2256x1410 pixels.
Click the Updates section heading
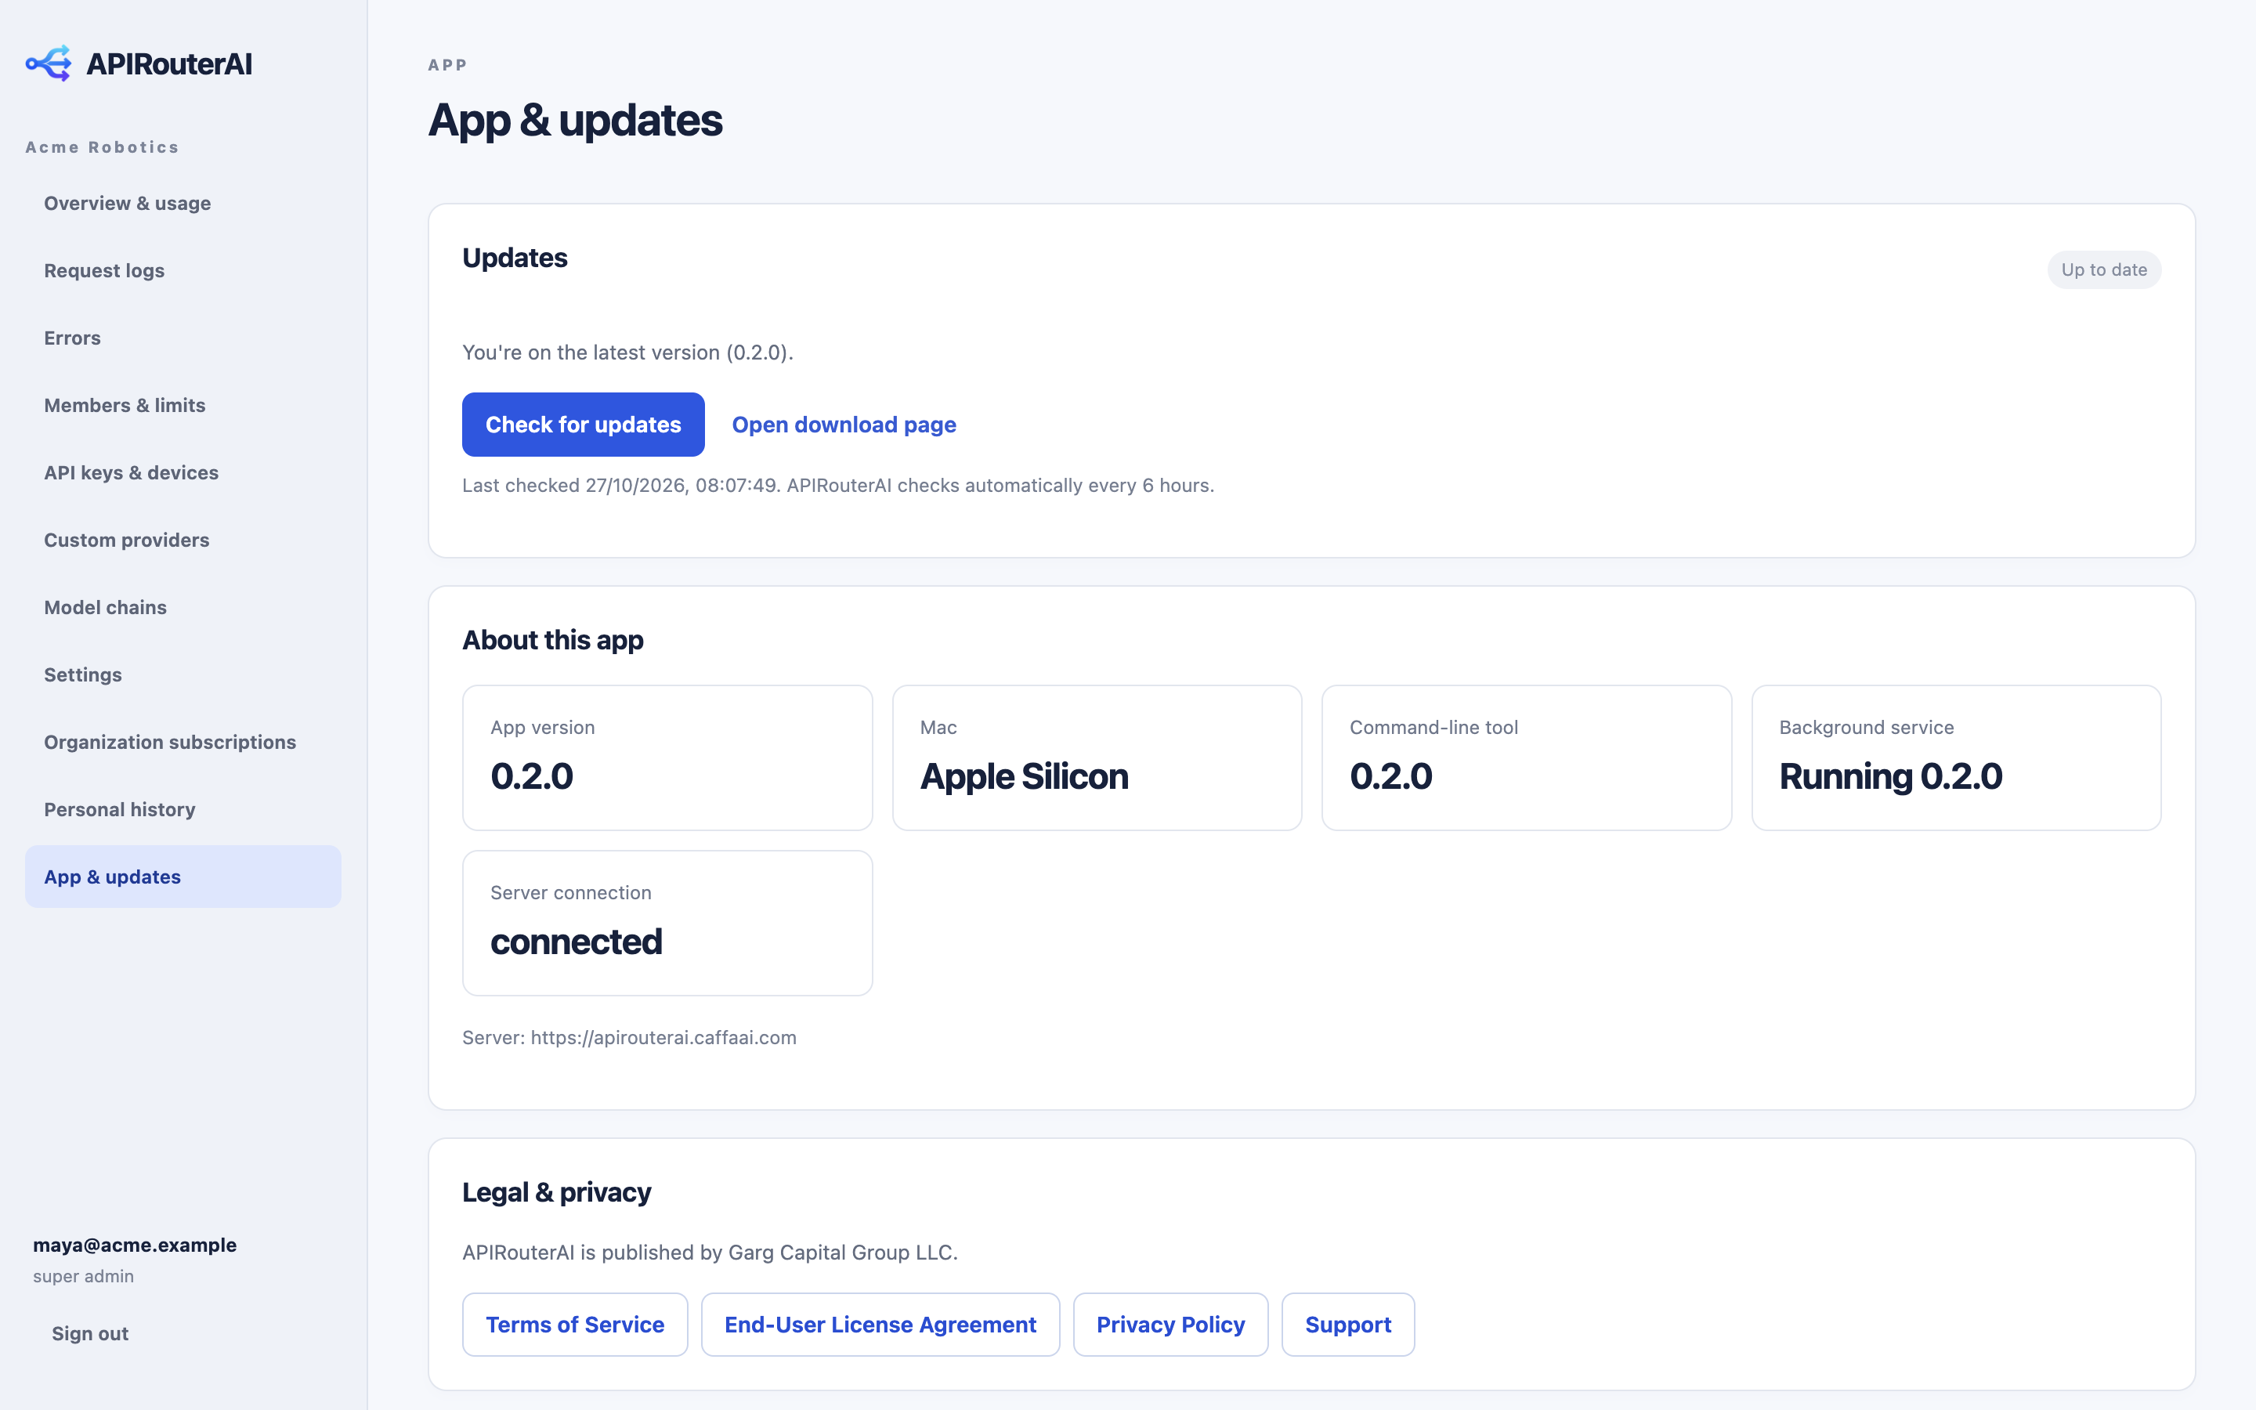(x=515, y=258)
